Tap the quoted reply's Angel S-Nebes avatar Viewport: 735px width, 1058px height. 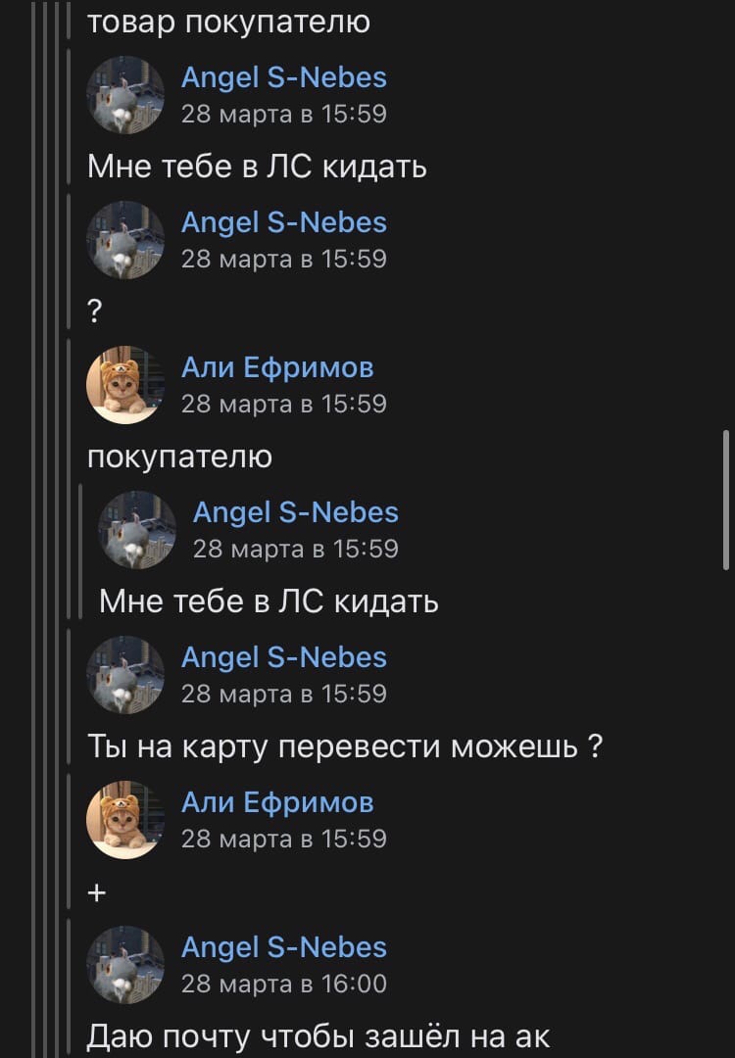[x=137, y=530]
